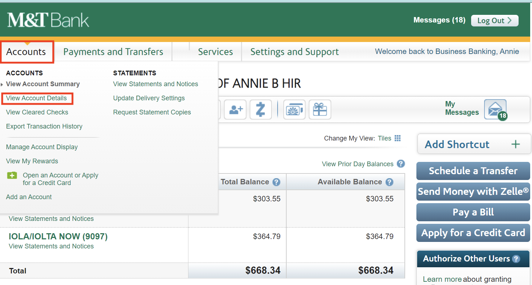Switch view using the Tiles grid icon
This screenshot has width=532, height=285.
(x=398, y=138)
